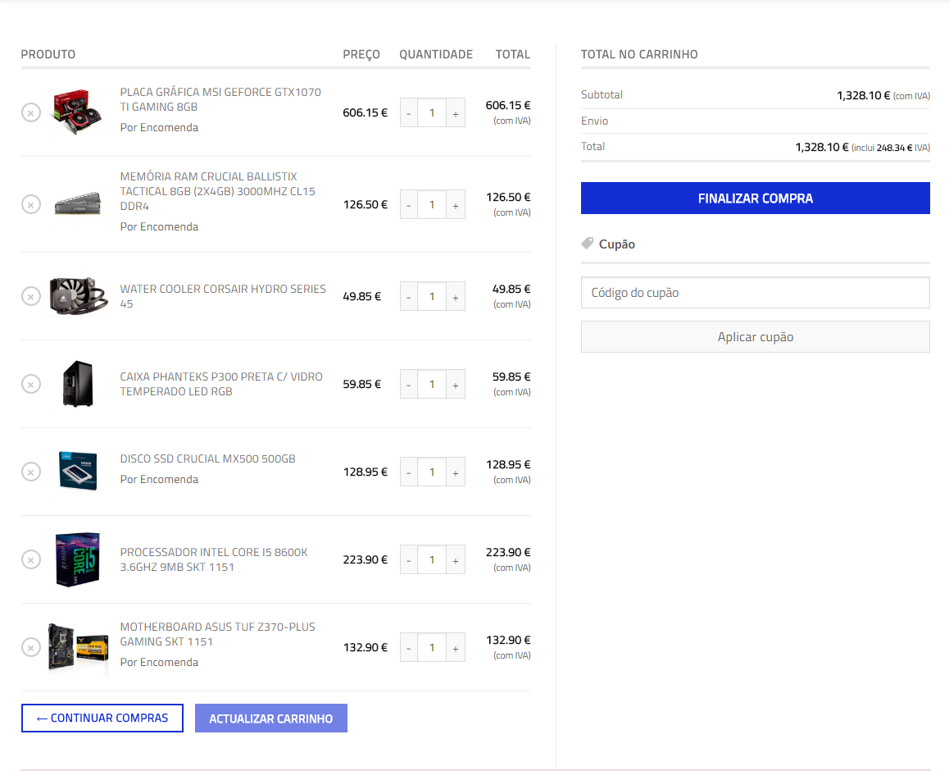Delete the Corsair Hydro water cooler item
Viewport: 949px width, 771px height.
click(30, 296)
